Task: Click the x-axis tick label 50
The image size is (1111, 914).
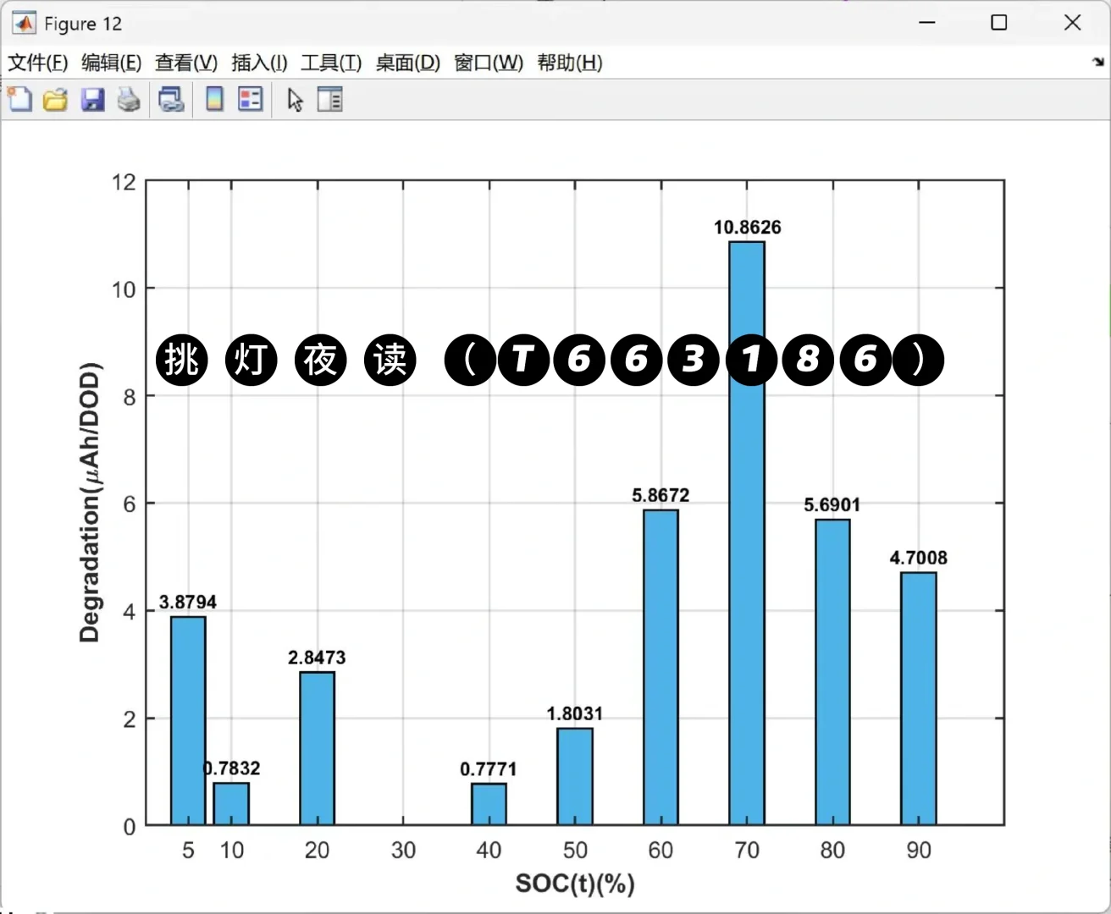Action: (575, 850)
